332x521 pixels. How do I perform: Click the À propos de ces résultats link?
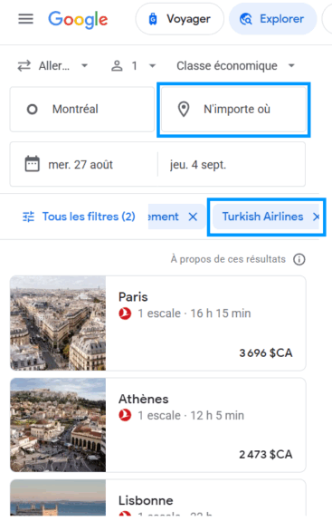pyautogui.click(x=228, y=259)
